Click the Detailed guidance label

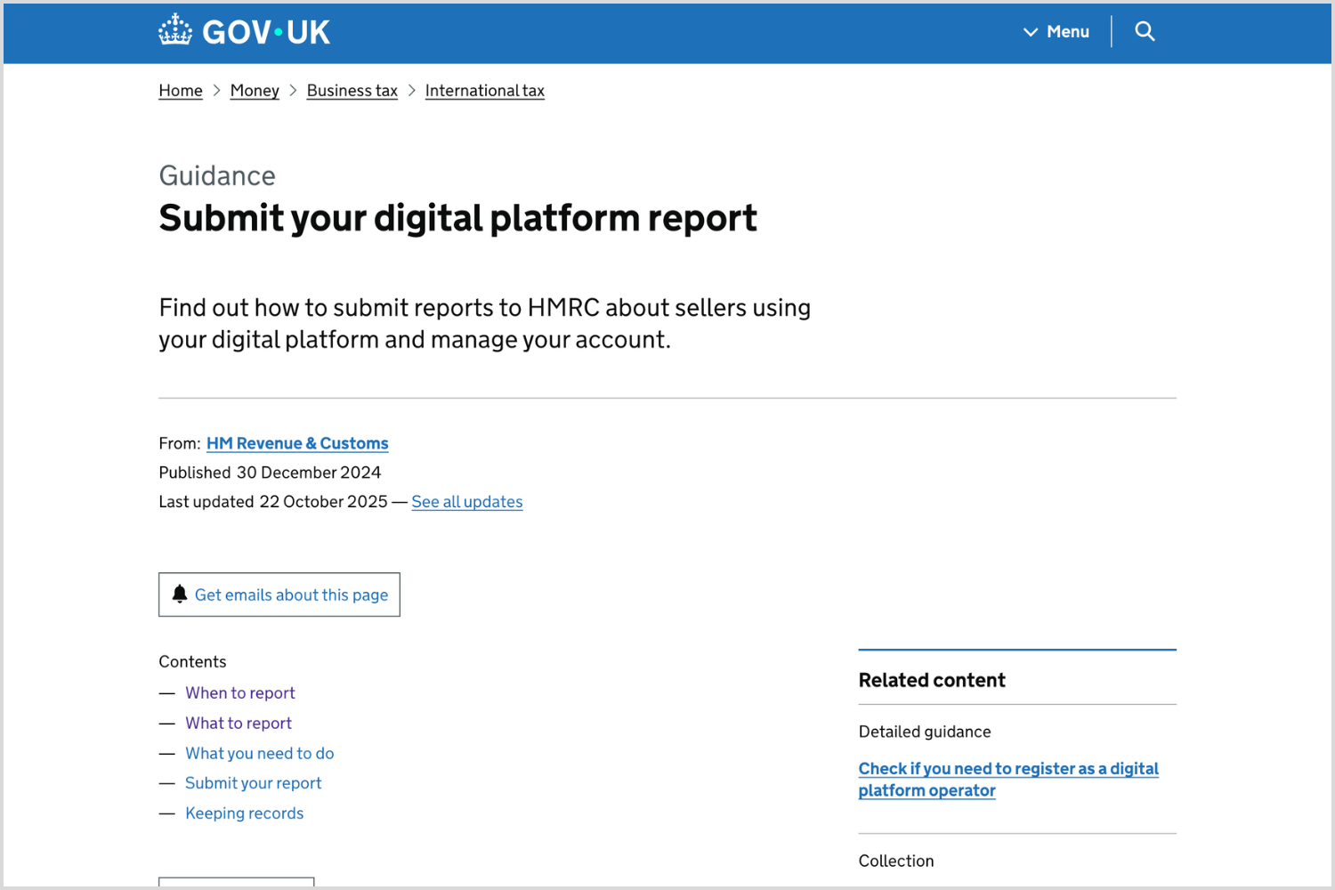(925, 732)
